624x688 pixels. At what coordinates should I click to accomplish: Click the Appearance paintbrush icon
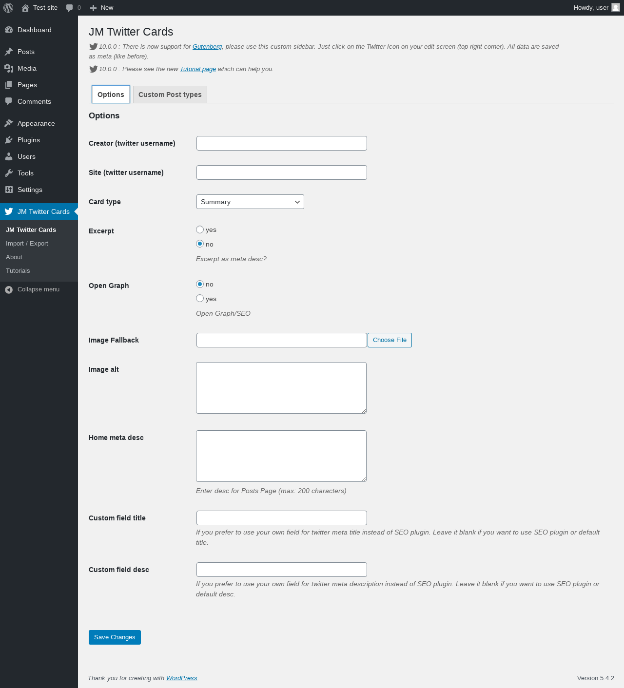point(9,123)
